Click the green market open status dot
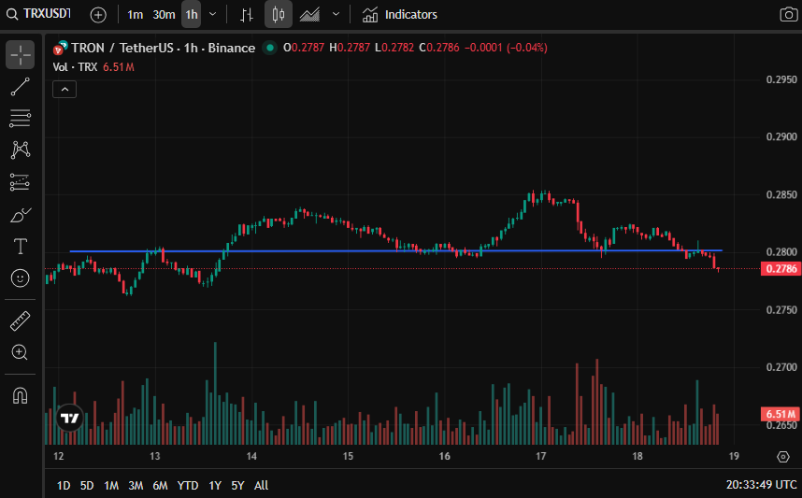 [269, 48]
